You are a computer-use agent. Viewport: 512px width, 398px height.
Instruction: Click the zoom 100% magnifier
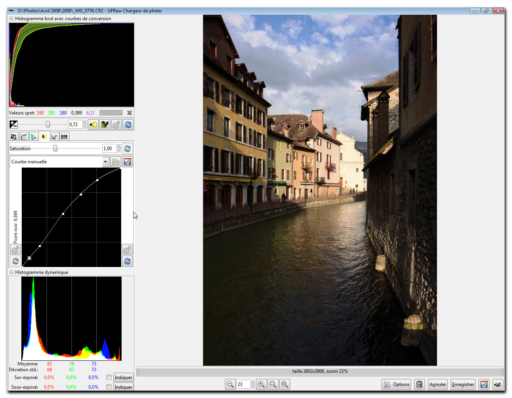pos(285,384)
